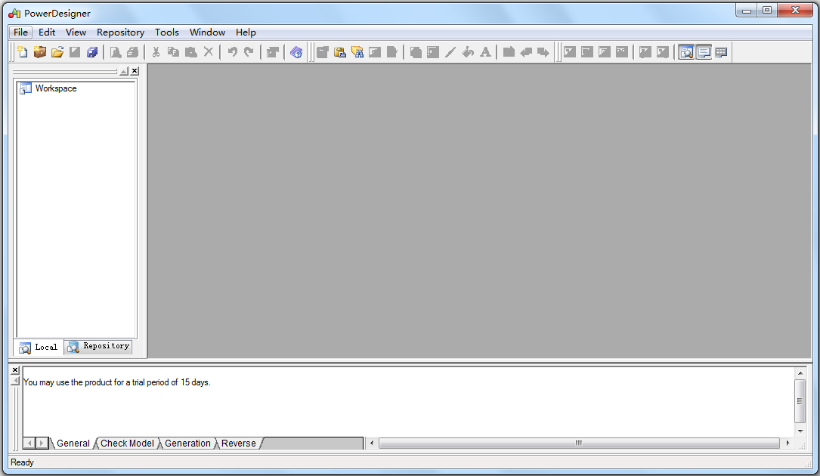Click the left tab-scroll arrow in the output pane

click(29, 444)
